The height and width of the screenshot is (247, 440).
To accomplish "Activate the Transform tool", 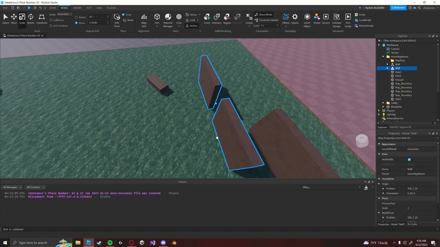I will point(42,19).
